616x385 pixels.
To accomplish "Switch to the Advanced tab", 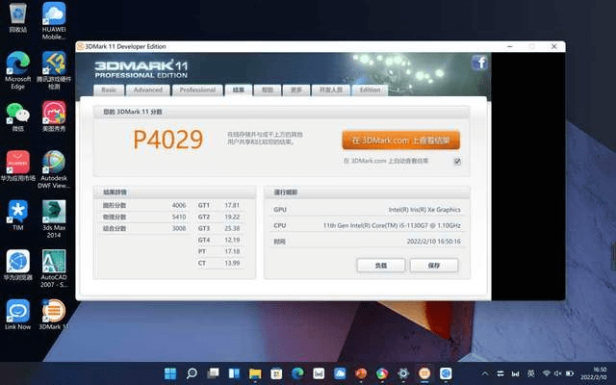I will coord(147,90).
